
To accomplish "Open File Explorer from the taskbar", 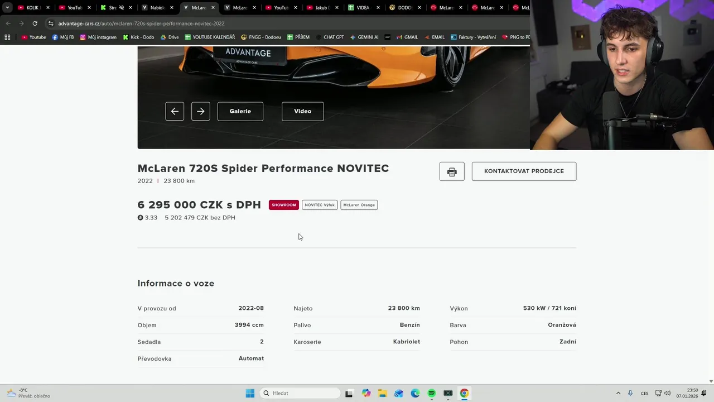I will [382, 393].
